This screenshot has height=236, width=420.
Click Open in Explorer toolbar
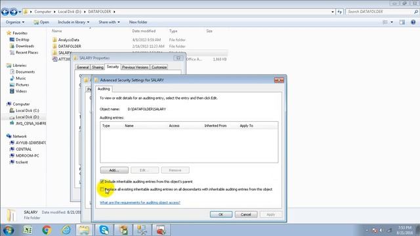tap(41, 22)
